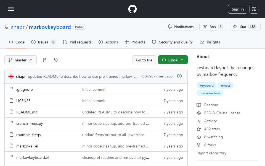265x166 pixels.
Task: View tags via the tag icon
Action: [x=56, y=60]
